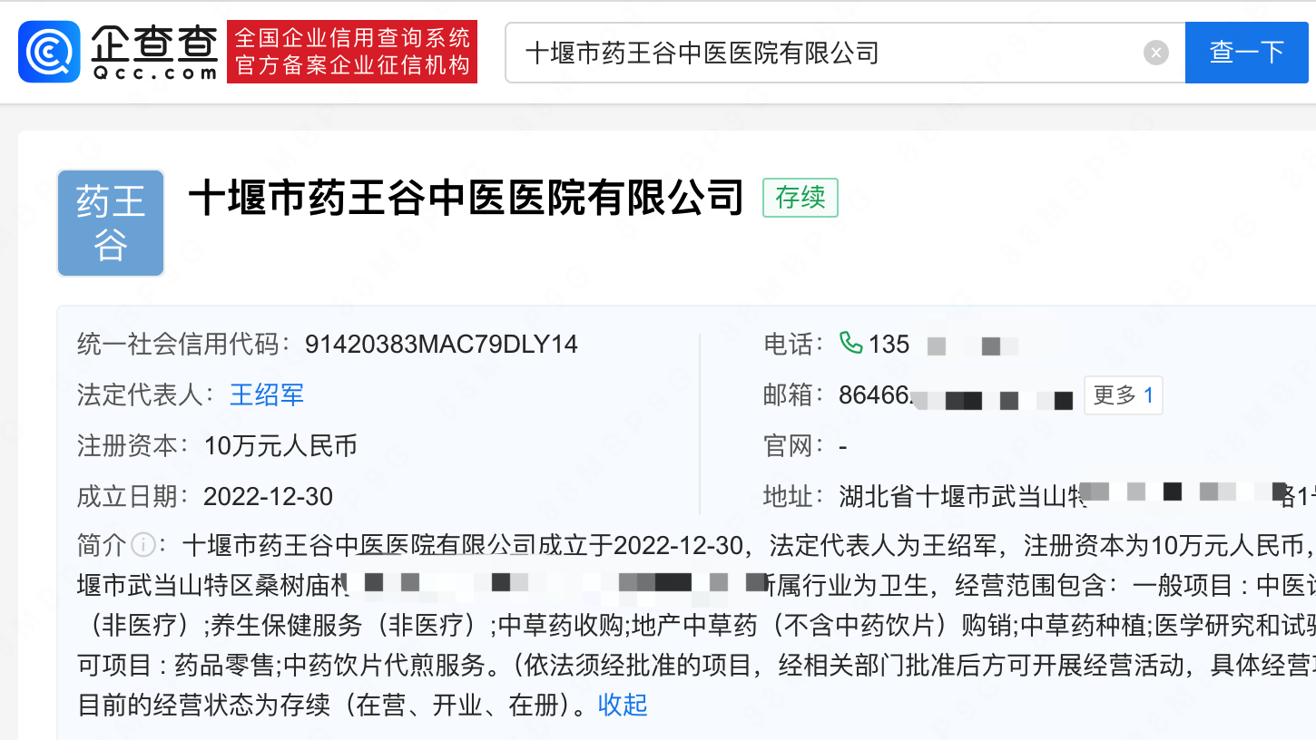
Task: Clear the search box text
Action: (x=1155, y=54)
